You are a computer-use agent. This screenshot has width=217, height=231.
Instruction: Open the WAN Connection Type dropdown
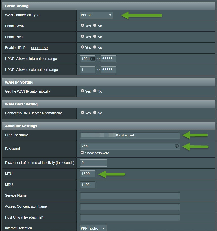[96, 15]
